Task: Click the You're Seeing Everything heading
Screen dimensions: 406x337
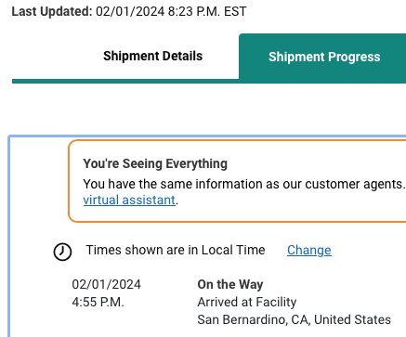Action: pos(155,163)
